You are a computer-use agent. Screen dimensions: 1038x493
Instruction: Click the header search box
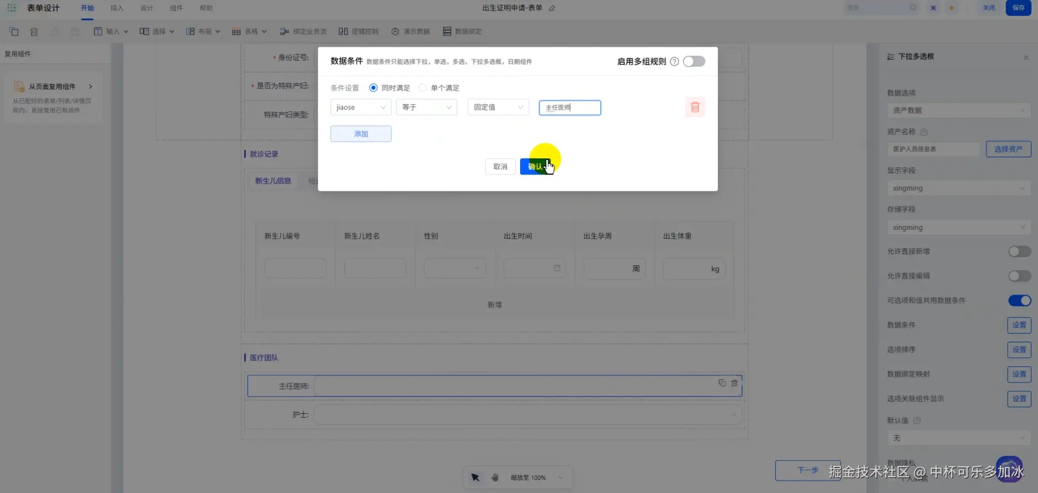point(882,8)
